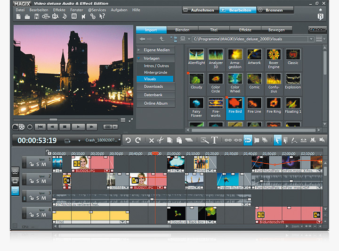The width and height of the screenshot is (339, 251).
Task: Select the Hintergründe category
Action: click(156, 72)
